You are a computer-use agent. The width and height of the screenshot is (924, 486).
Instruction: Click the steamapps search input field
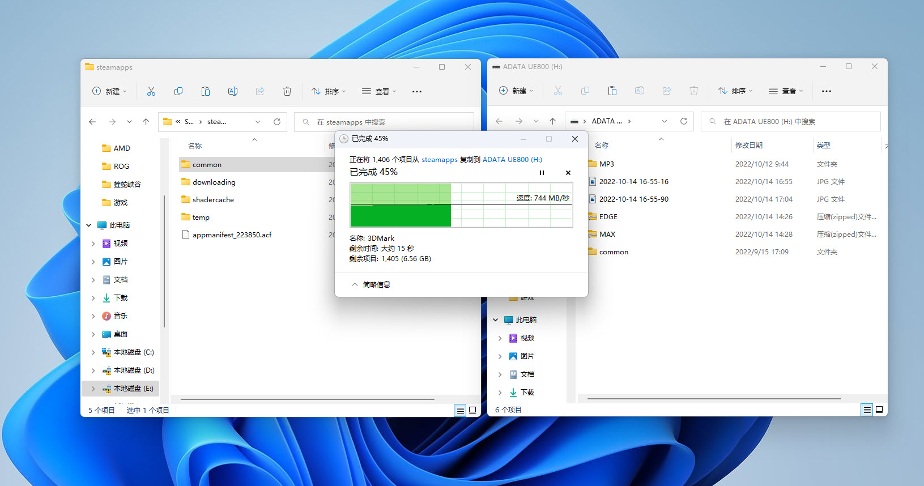[x=391, y=122]
